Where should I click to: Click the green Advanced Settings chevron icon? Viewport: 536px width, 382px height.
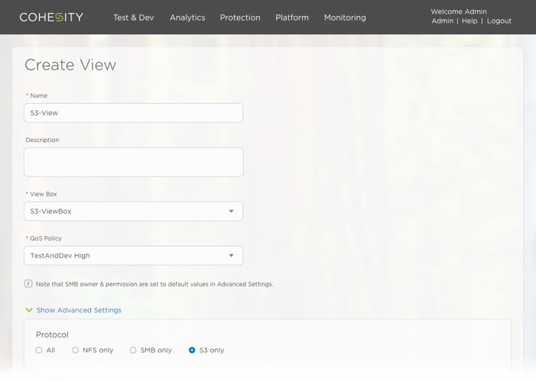[x=29, y=310]
